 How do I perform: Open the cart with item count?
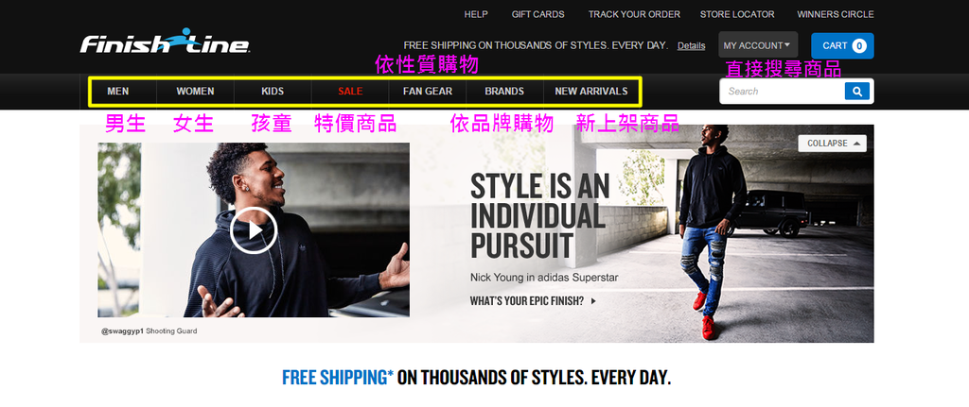click(x=842, y=45)
